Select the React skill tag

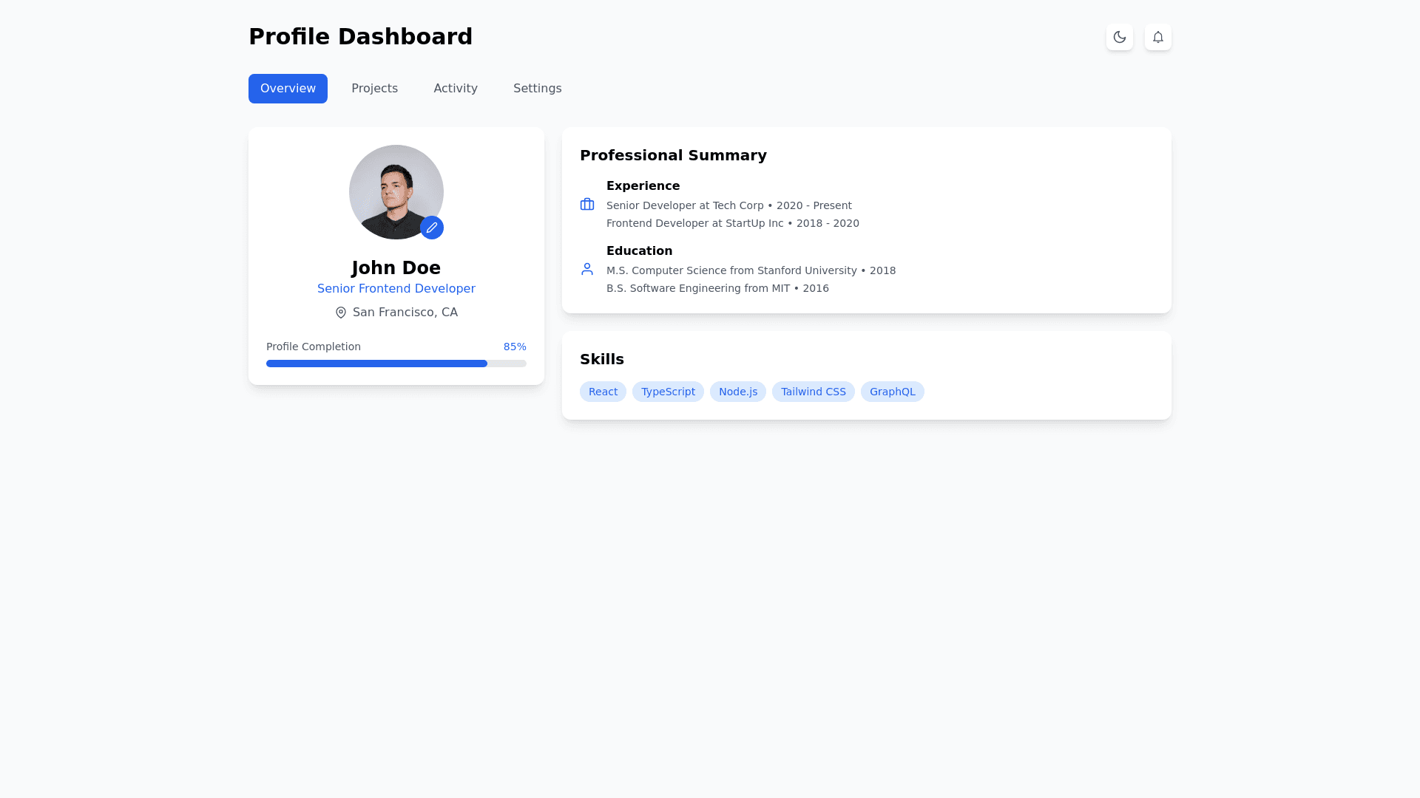(x=603, y=392)
